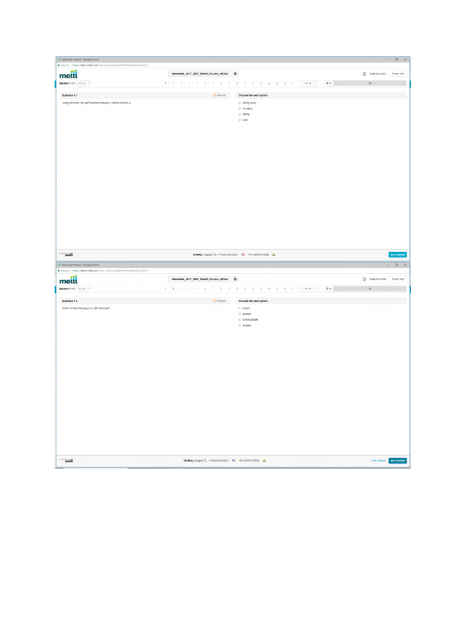Click the next-page arrow beside "1 of 38"
This screenshot has width=465, height=620.
tap(316, 84)
